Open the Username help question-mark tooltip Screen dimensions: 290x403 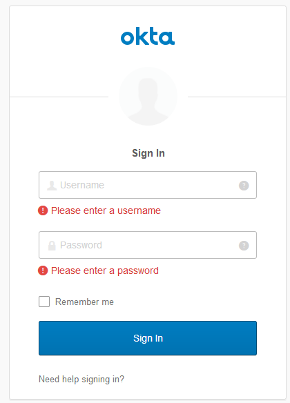click(x=244, y=186)
